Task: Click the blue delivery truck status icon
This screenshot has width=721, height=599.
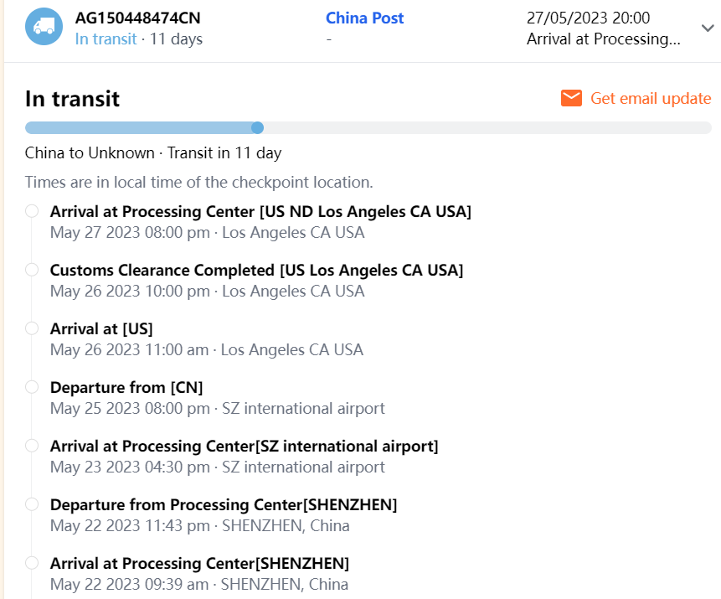Action: 44,28
